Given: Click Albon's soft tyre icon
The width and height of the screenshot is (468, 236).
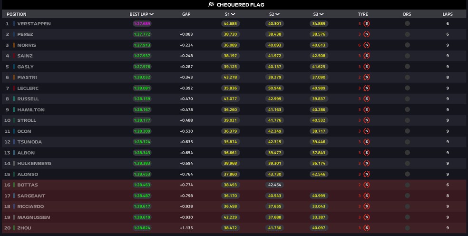Looking at the screenshot, I should pyautogui.click(x=367, y=153).
